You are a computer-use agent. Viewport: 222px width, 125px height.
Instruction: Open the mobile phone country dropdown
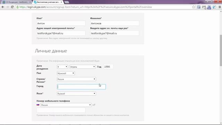point(66,105)
